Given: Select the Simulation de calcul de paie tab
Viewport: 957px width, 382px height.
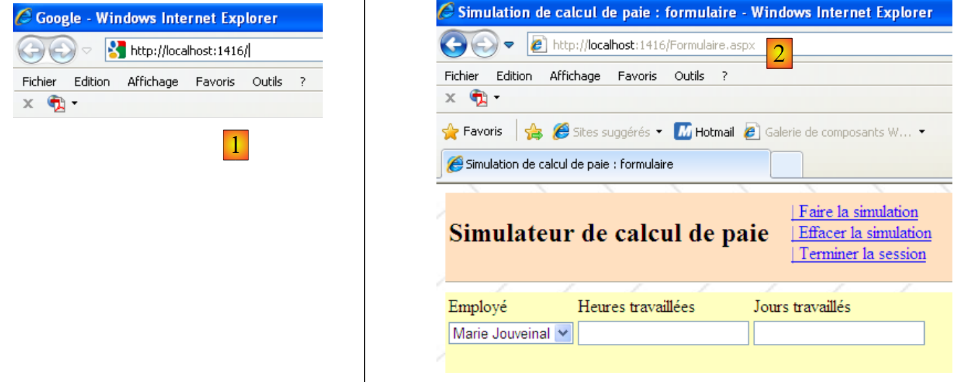Looking at the screenshot, I should coord(569,165).
